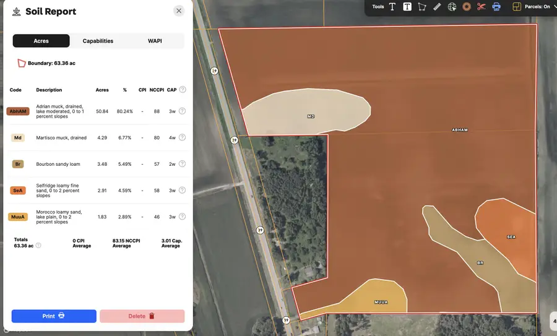Click the printer icon in toolbar
This screenshot has height=336, width=557.
tap(496, 7)
